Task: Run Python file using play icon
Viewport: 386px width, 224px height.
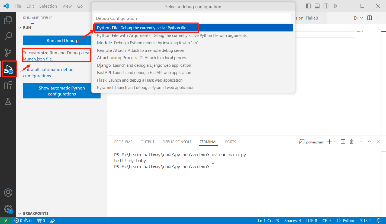Action: point(356,18)
